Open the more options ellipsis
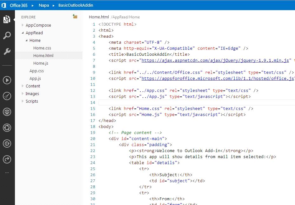This screenshot has width=295, height=205. [7, 172]
